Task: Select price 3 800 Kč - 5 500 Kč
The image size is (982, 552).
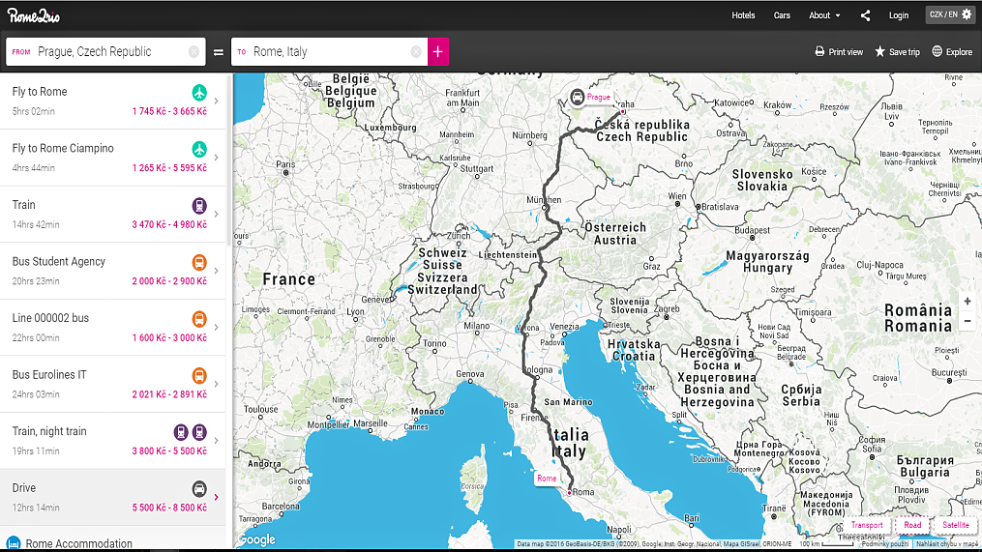Action: pyautogui.click(x=169, y=451)
